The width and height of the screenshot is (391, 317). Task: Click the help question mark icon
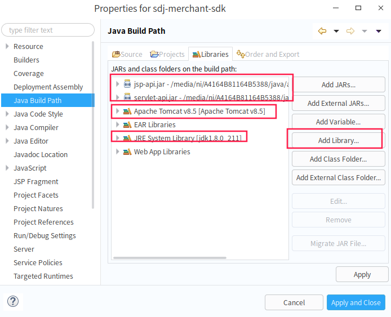click(13, 302)
